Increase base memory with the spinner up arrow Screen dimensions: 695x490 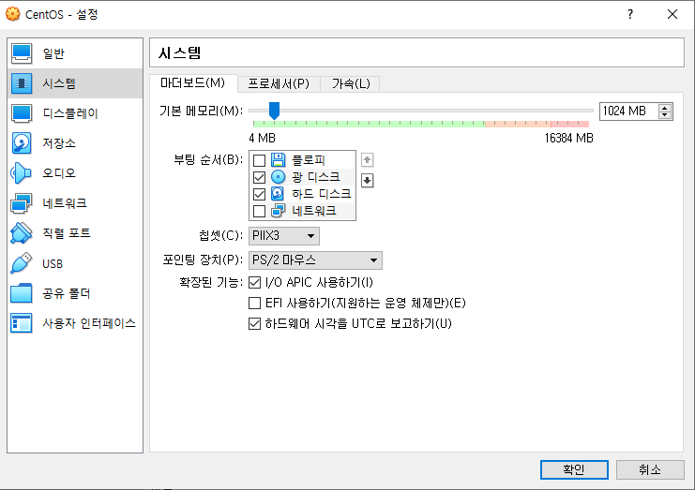[x=664, y=108]
